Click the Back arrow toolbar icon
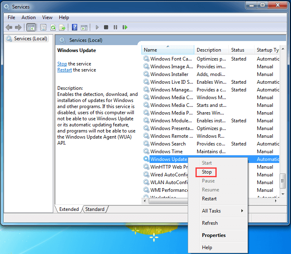This screenshot has height=254, width=291. (x=9, y=28)
